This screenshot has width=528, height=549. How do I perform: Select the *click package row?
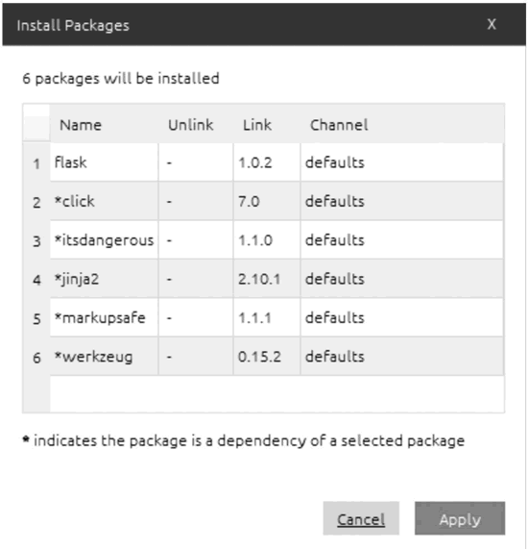click(276, 201)
